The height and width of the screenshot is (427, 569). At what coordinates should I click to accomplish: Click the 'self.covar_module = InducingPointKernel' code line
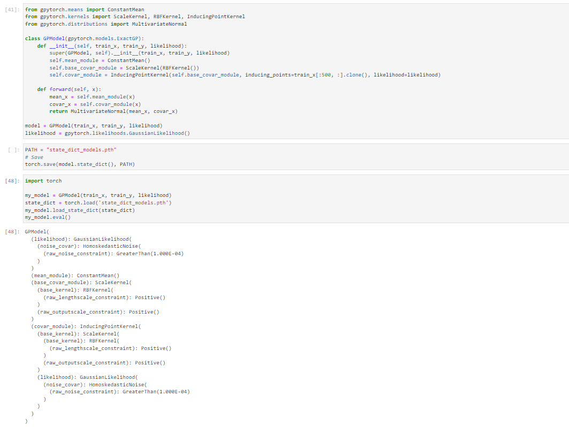[244, 75]
